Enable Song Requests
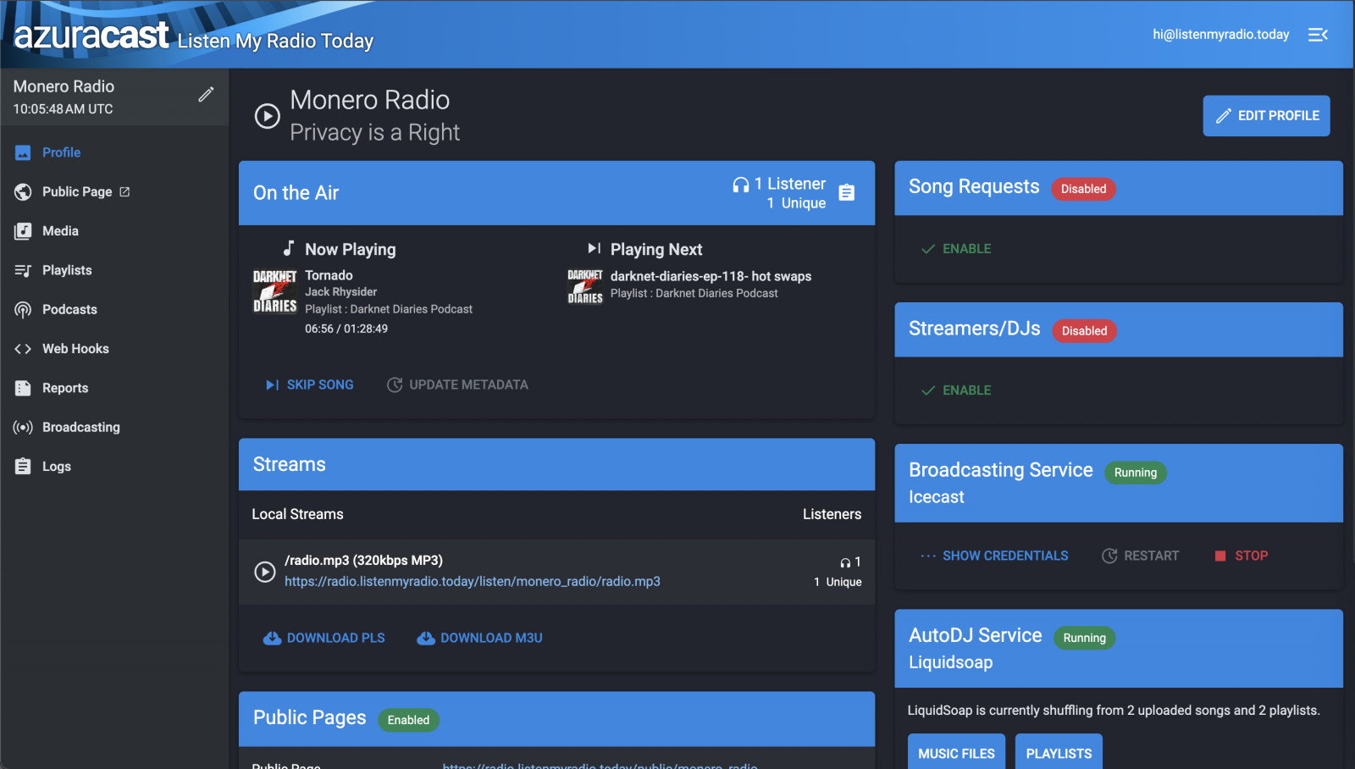 (x=956, y=249)
